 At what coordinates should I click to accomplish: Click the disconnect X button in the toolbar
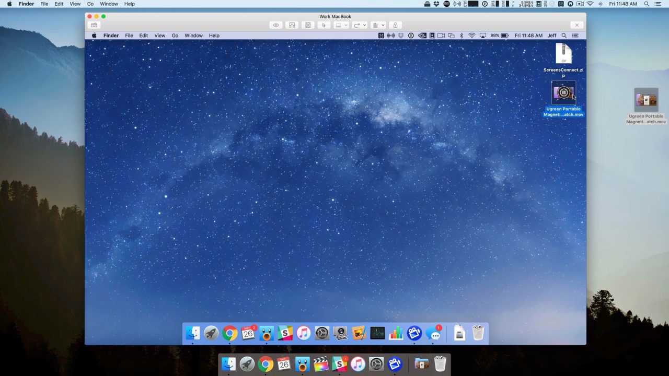click(576, 25)
